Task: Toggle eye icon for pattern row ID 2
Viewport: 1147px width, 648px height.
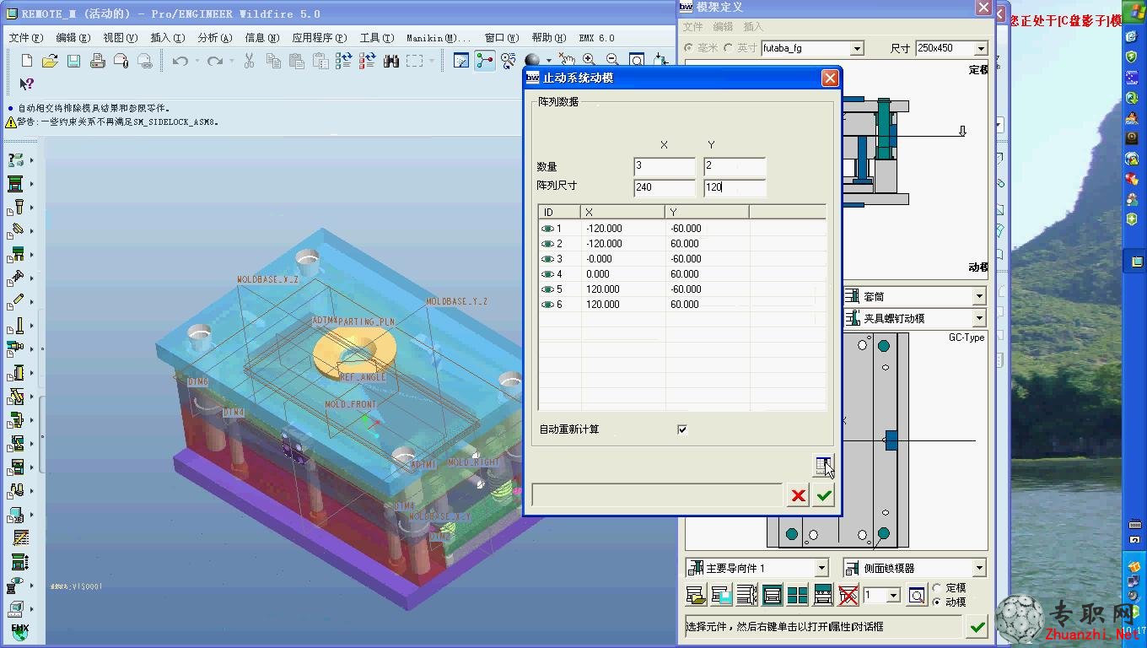Action: click(547, 244)
